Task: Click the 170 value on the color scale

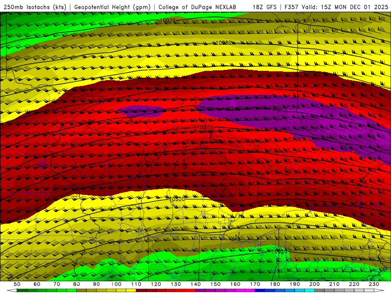Action: click(x=255, y=284)
